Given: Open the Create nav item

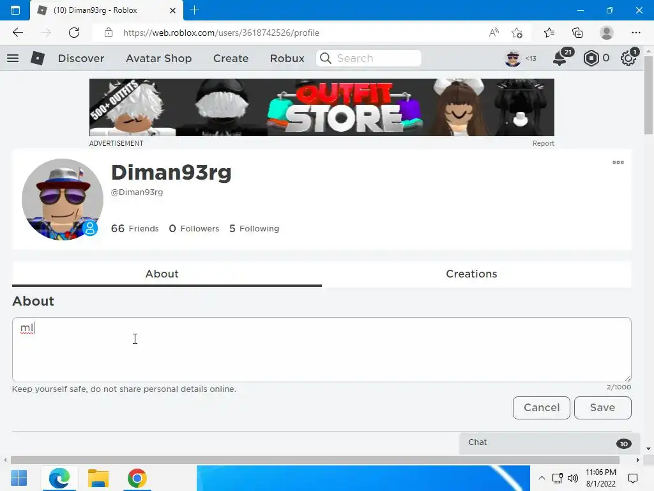Looking at the screenshot, I should pyautogui.click(x=231, y=58).
